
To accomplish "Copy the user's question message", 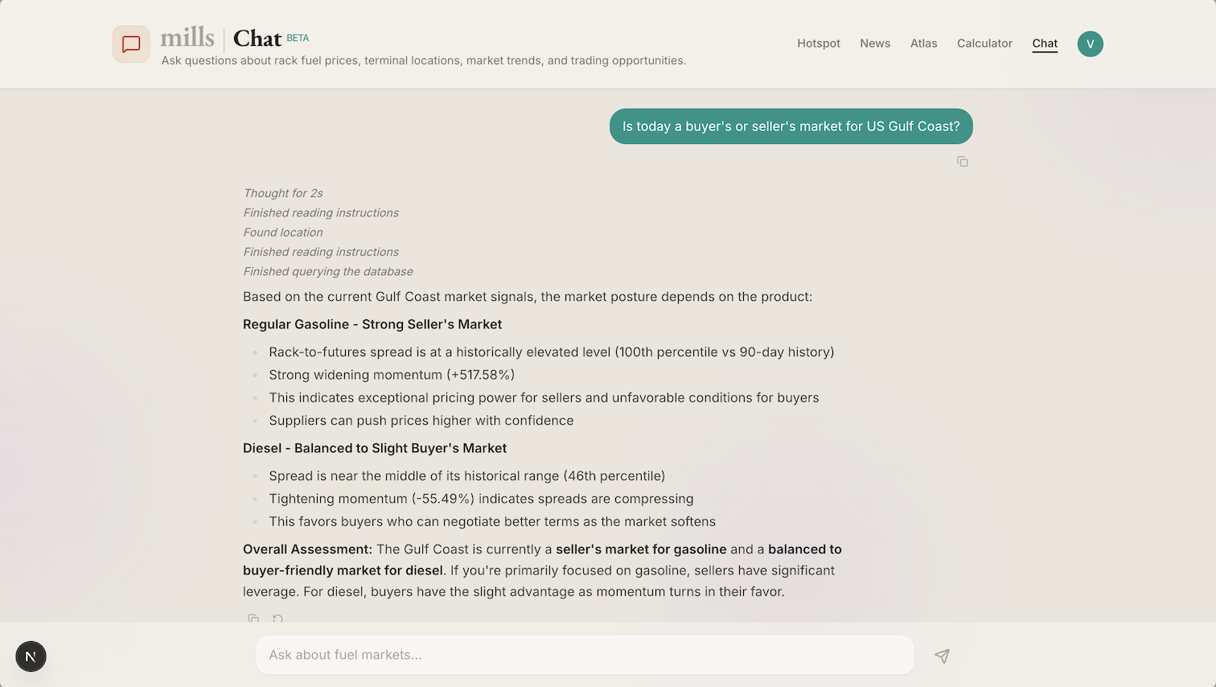I will (x=963, y=161).
